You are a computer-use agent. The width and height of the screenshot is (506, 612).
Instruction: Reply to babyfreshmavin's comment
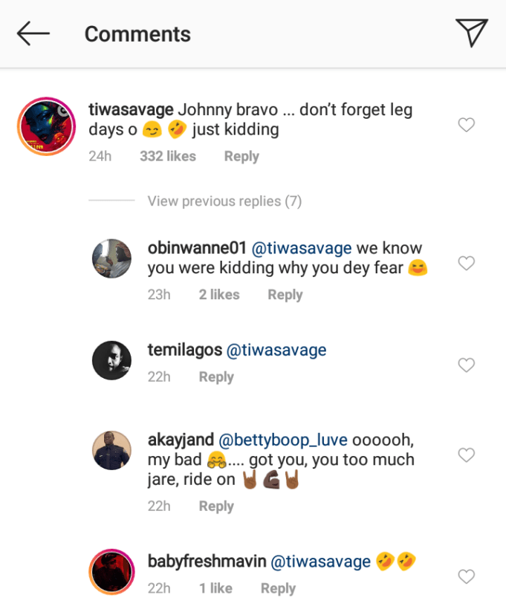(278, 589)
